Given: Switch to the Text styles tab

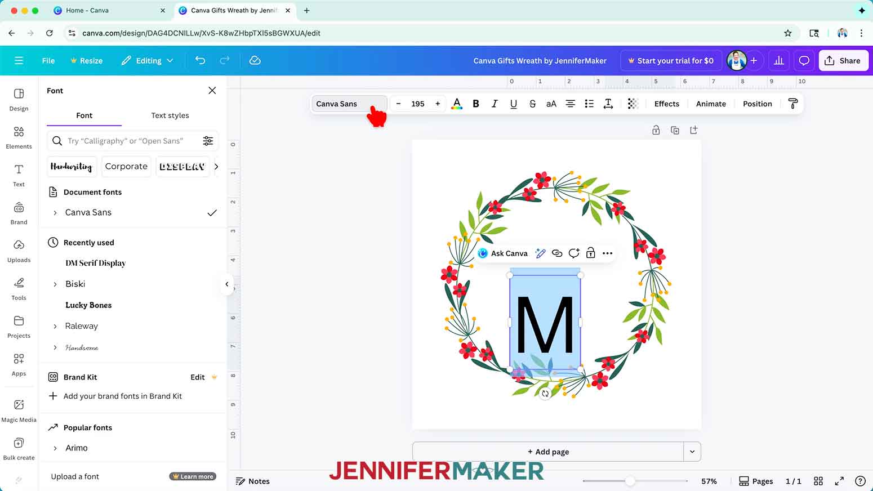Looking at the screenshot, I should click(x=170, y=115).
